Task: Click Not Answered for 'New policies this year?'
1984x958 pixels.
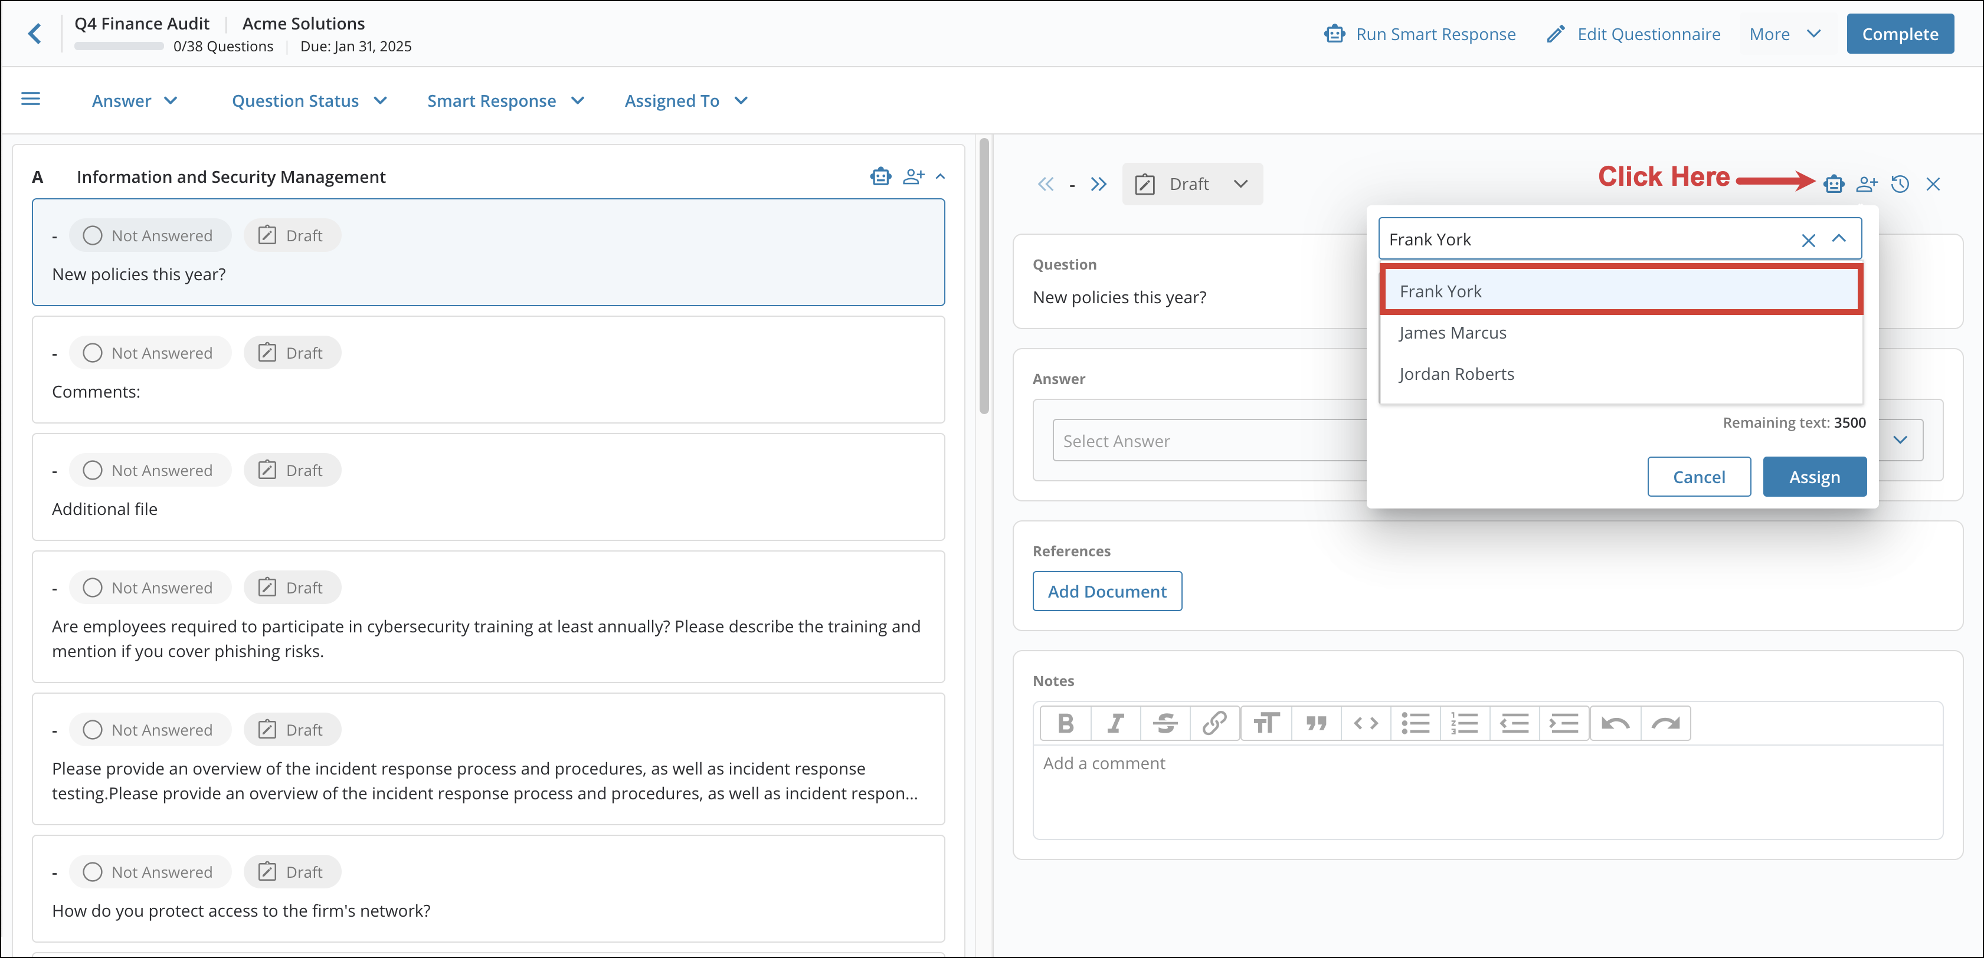Action: point(149,235)
